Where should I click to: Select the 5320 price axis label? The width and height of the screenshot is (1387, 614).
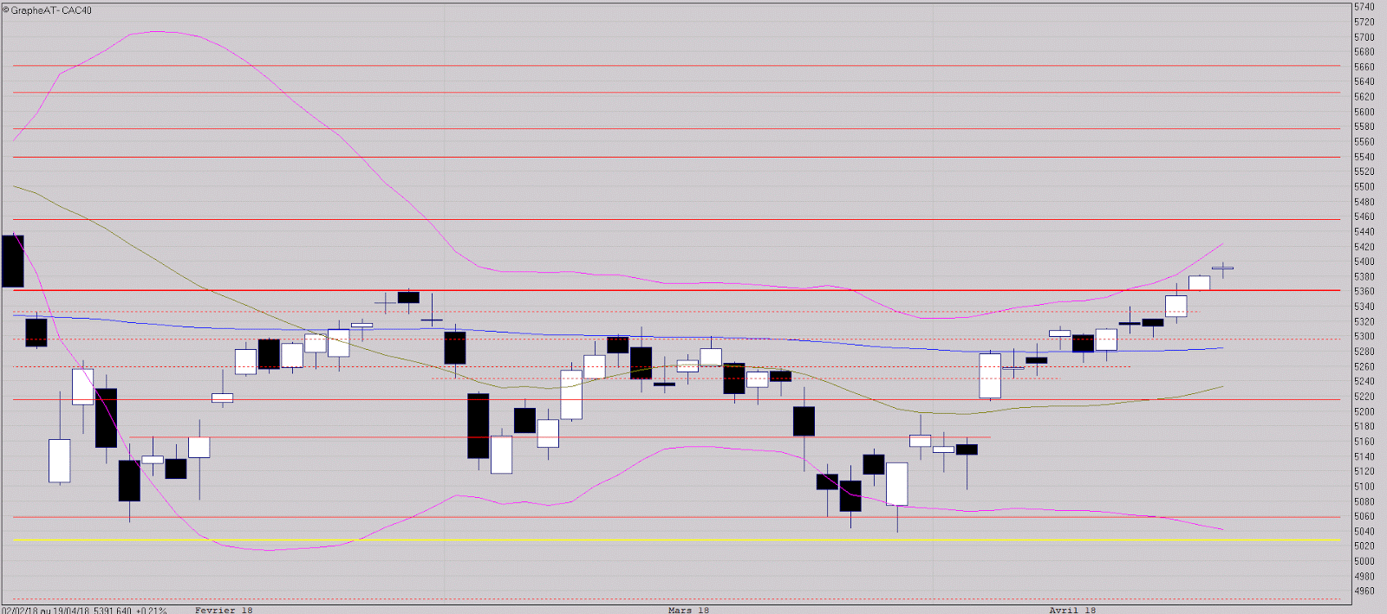pyautogui.click(x=1364, y=321)
